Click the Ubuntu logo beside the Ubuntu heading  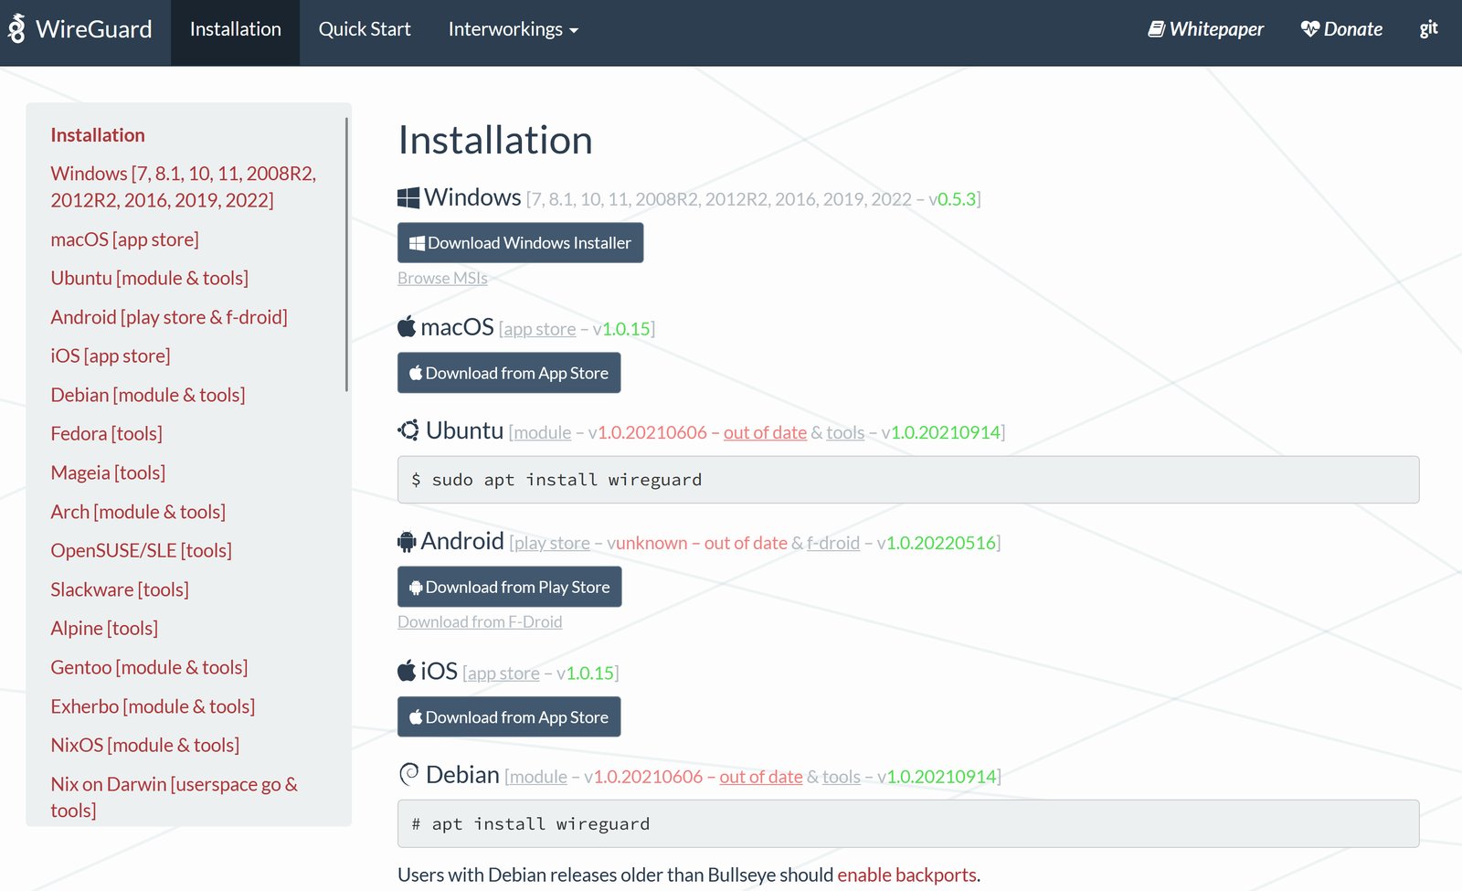pyautogui.click(x=408, y=430)
